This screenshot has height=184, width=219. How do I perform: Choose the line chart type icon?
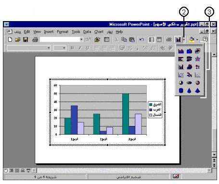181,75
